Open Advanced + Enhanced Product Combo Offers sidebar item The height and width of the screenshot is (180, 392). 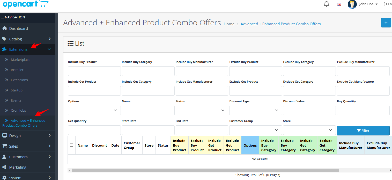pyautogui.click(x=28, y=123)
